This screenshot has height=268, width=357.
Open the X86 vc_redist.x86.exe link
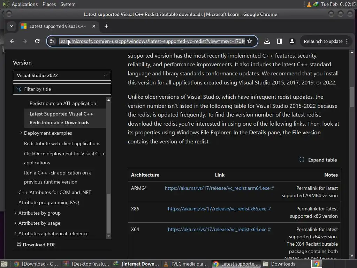pos(219,209)
